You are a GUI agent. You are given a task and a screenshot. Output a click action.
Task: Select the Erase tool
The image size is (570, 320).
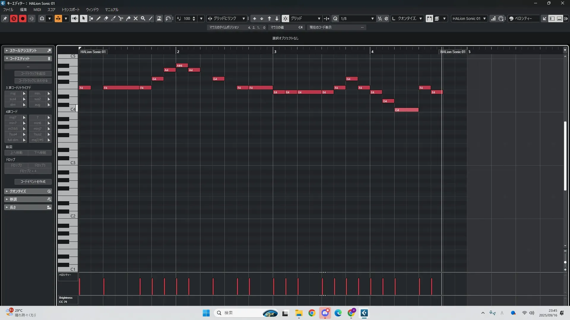pyautogui.click(x=106, y=18)
